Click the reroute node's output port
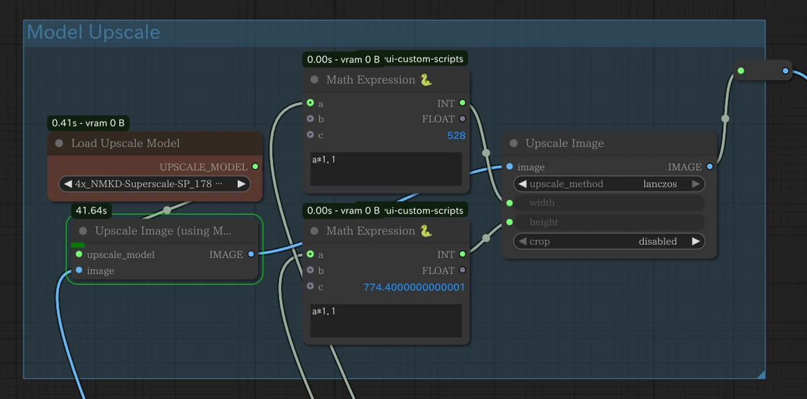The image size is (807, 399). 785,71
